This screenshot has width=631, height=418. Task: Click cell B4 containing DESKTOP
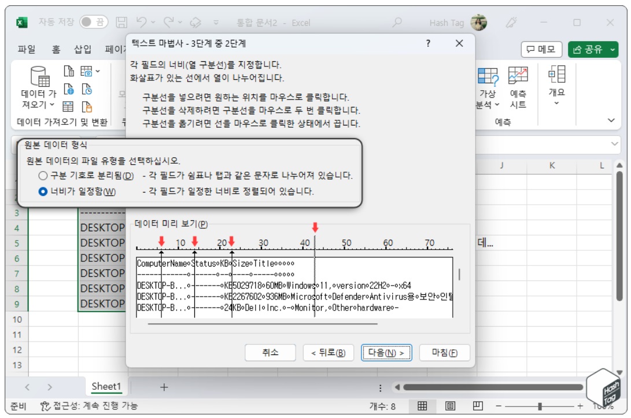point(102,228)
